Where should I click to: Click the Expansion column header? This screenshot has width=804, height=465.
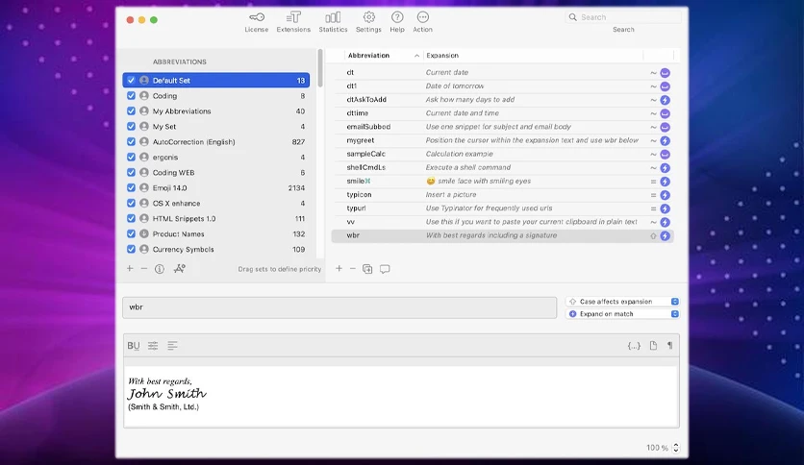point(533,56)
